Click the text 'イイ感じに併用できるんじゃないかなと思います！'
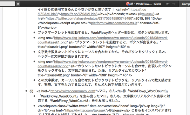 [76, 9]
